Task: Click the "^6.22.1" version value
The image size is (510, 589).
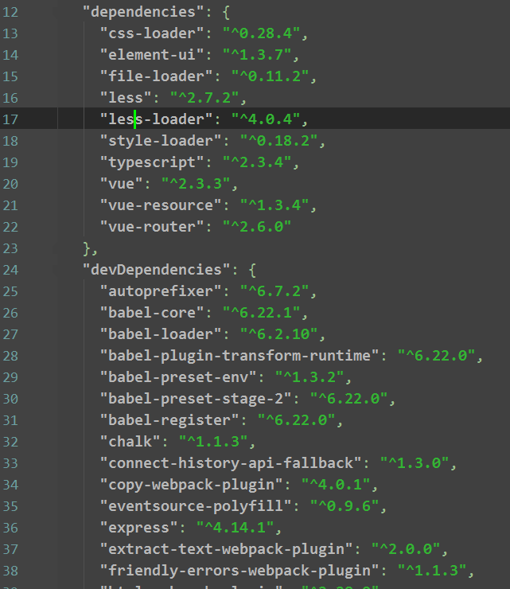Action: pyautogui.click(x=262, y=313)
